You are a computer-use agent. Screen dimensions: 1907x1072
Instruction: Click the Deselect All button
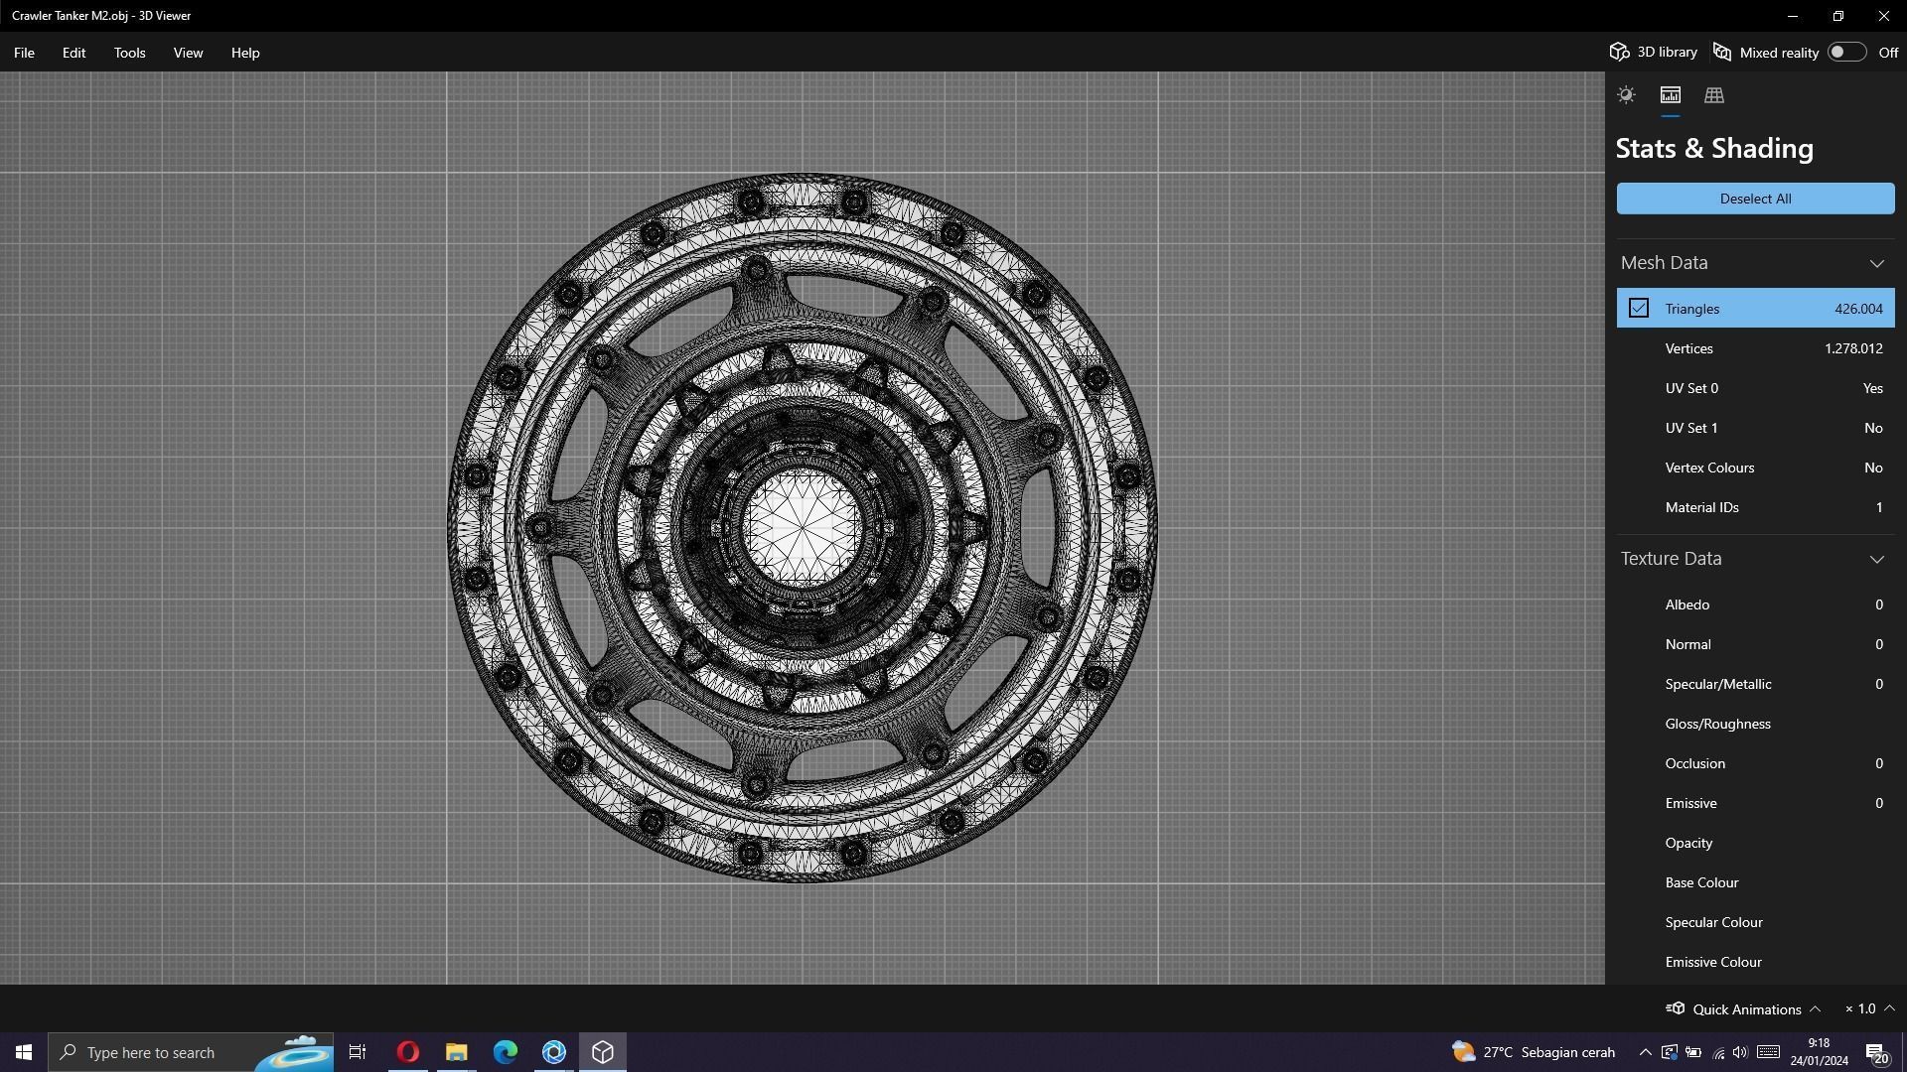pyautogui.click(x=1755, y=199)
